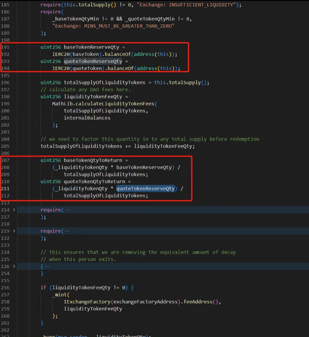Click the folded ellipsis on line 214
This screenshot has height=337, width=309.
(x=67, y=210)
